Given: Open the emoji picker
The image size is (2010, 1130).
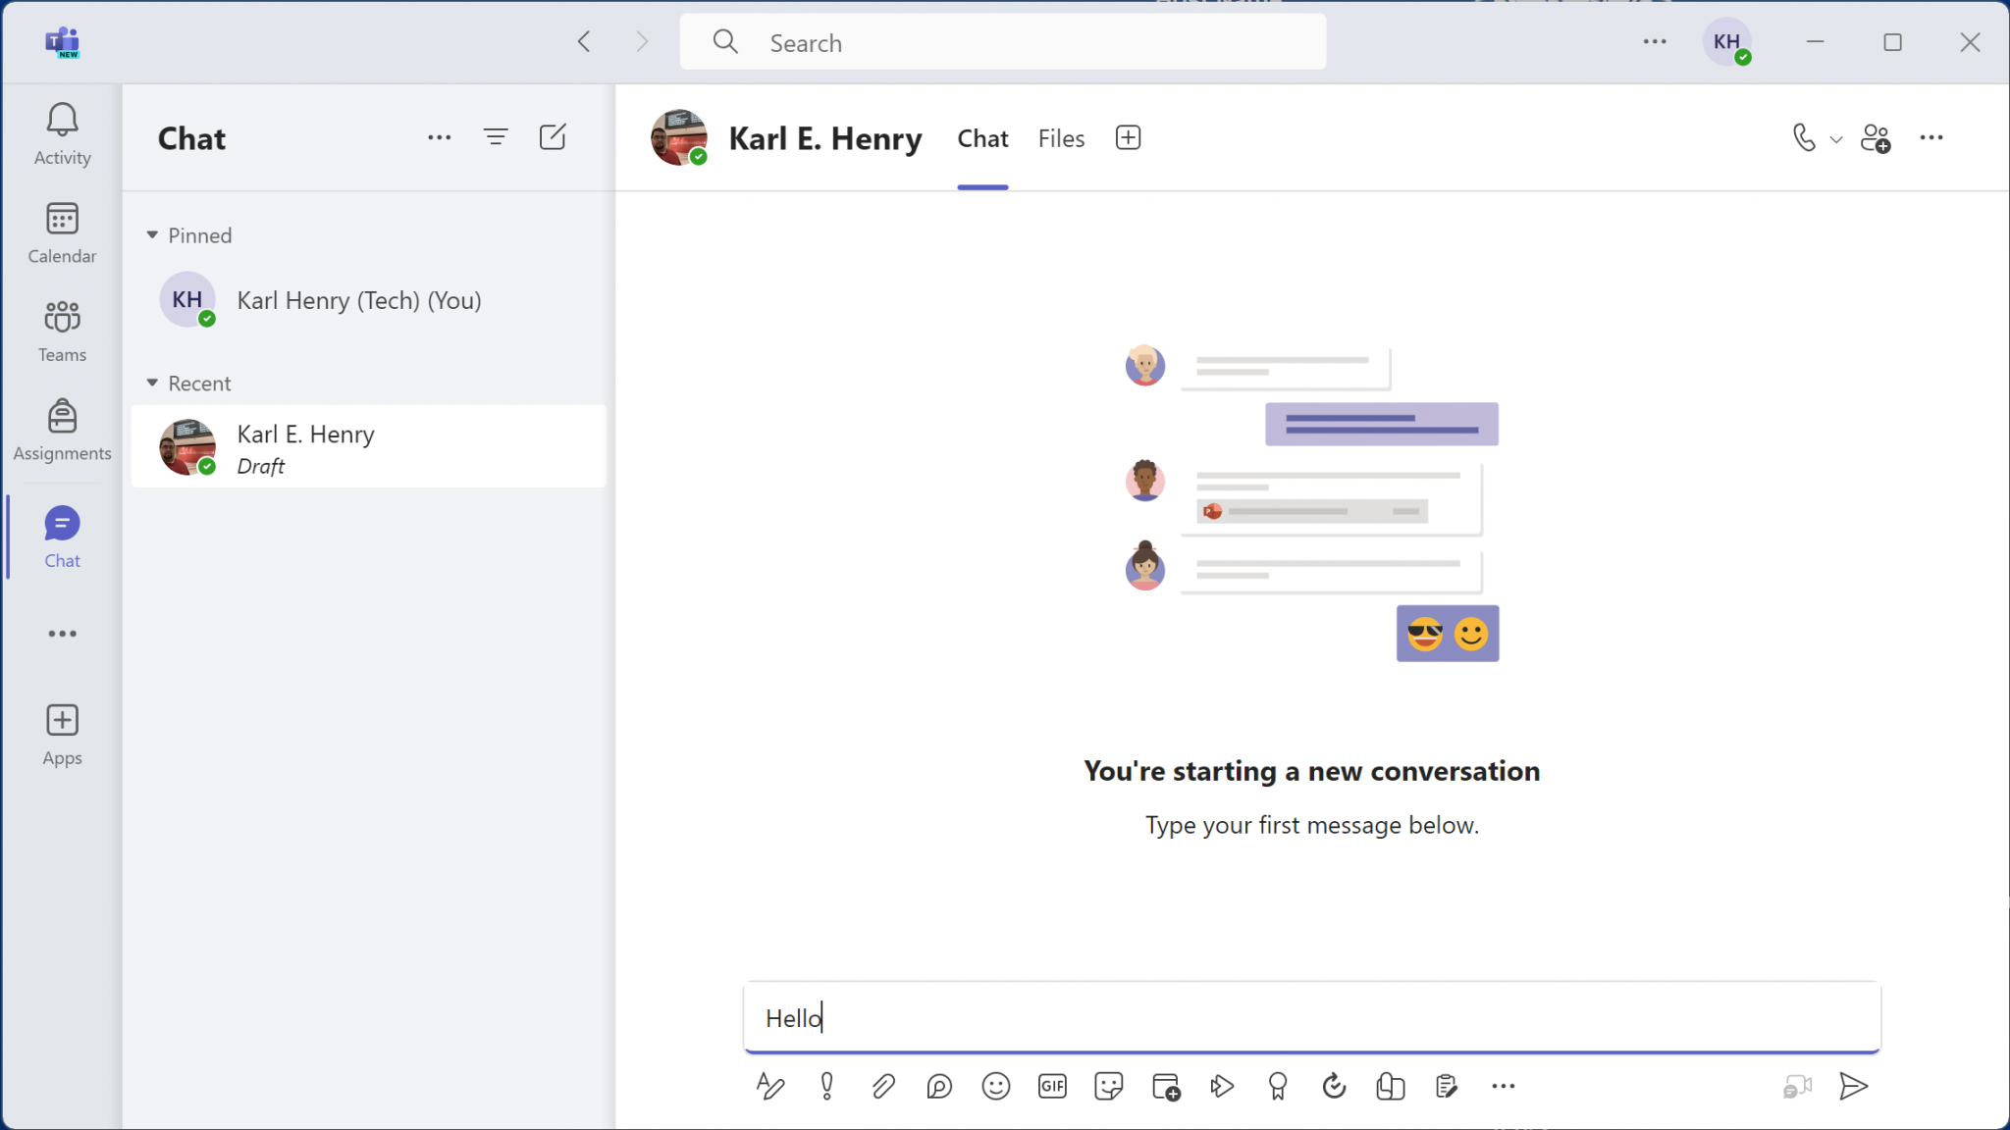Looking at the screenshot, I should coord(995,1086).
